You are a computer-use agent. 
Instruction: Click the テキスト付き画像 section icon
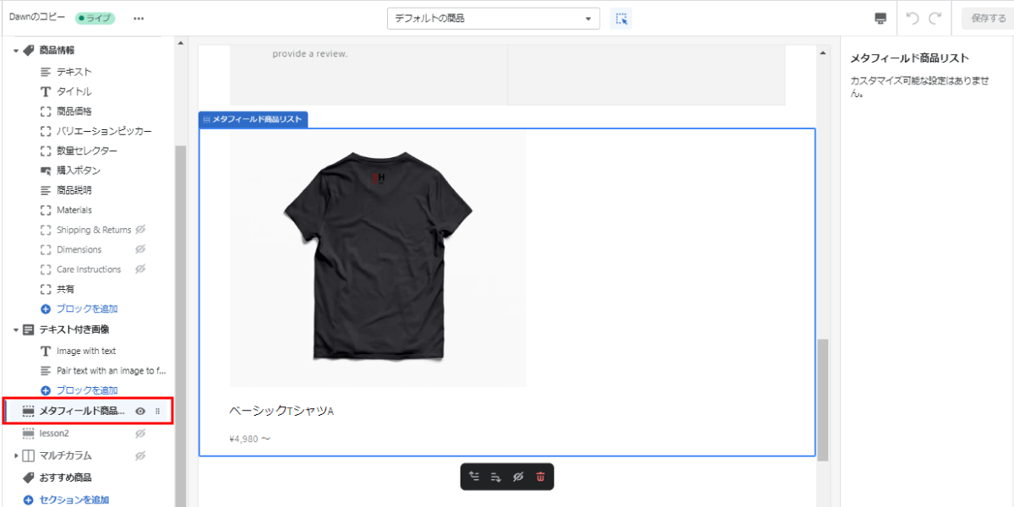click(29, 330)
